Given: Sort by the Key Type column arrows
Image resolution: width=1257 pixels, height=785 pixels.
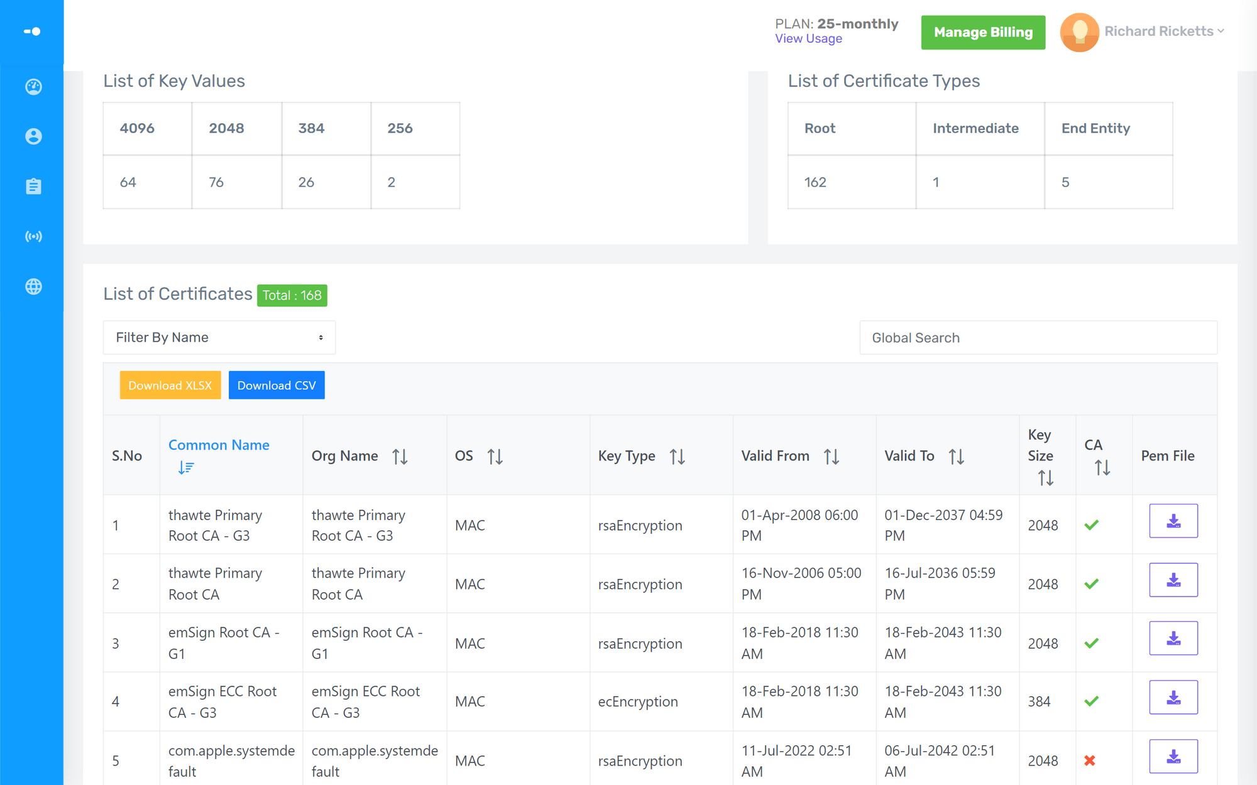Looking at the screenshot, I should pyautogui.click(x=677, y=457).
